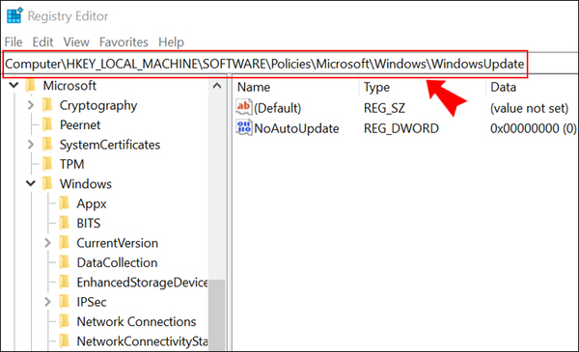
Task: Expand the SystemCertificates key
Action: tap(31, 145)
